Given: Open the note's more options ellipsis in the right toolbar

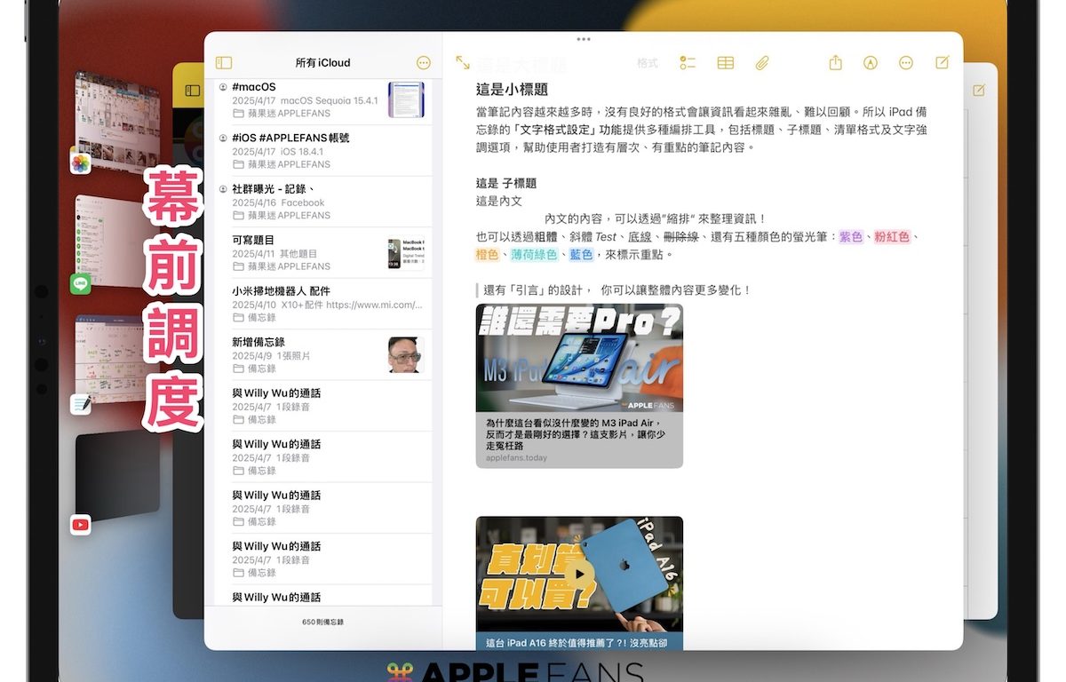Looking at the screenshot, I should (x=906, y=63).
